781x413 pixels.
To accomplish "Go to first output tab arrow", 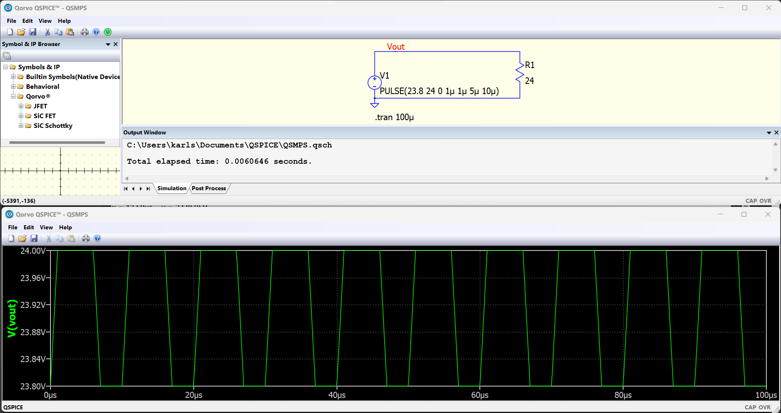I will click(125, 189).
